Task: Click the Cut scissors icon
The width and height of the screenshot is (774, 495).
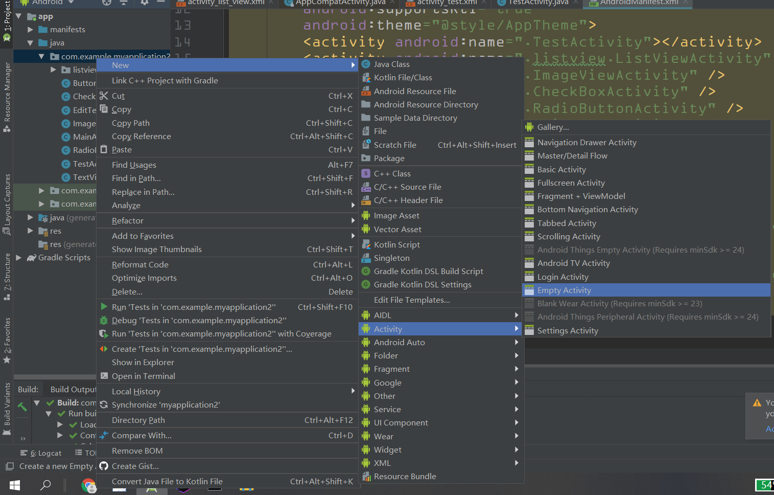Action: click(x=104, y=96)
